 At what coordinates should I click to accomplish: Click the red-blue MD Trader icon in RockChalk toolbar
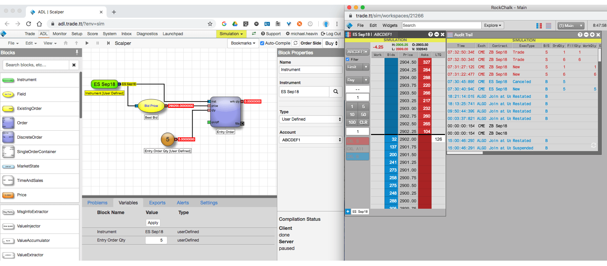tap(539, 26)
